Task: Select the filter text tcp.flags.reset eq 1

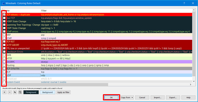Action: tap(51, 42)
